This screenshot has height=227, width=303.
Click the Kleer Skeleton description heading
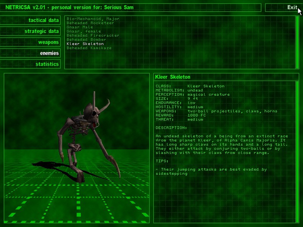pos(173,77)
